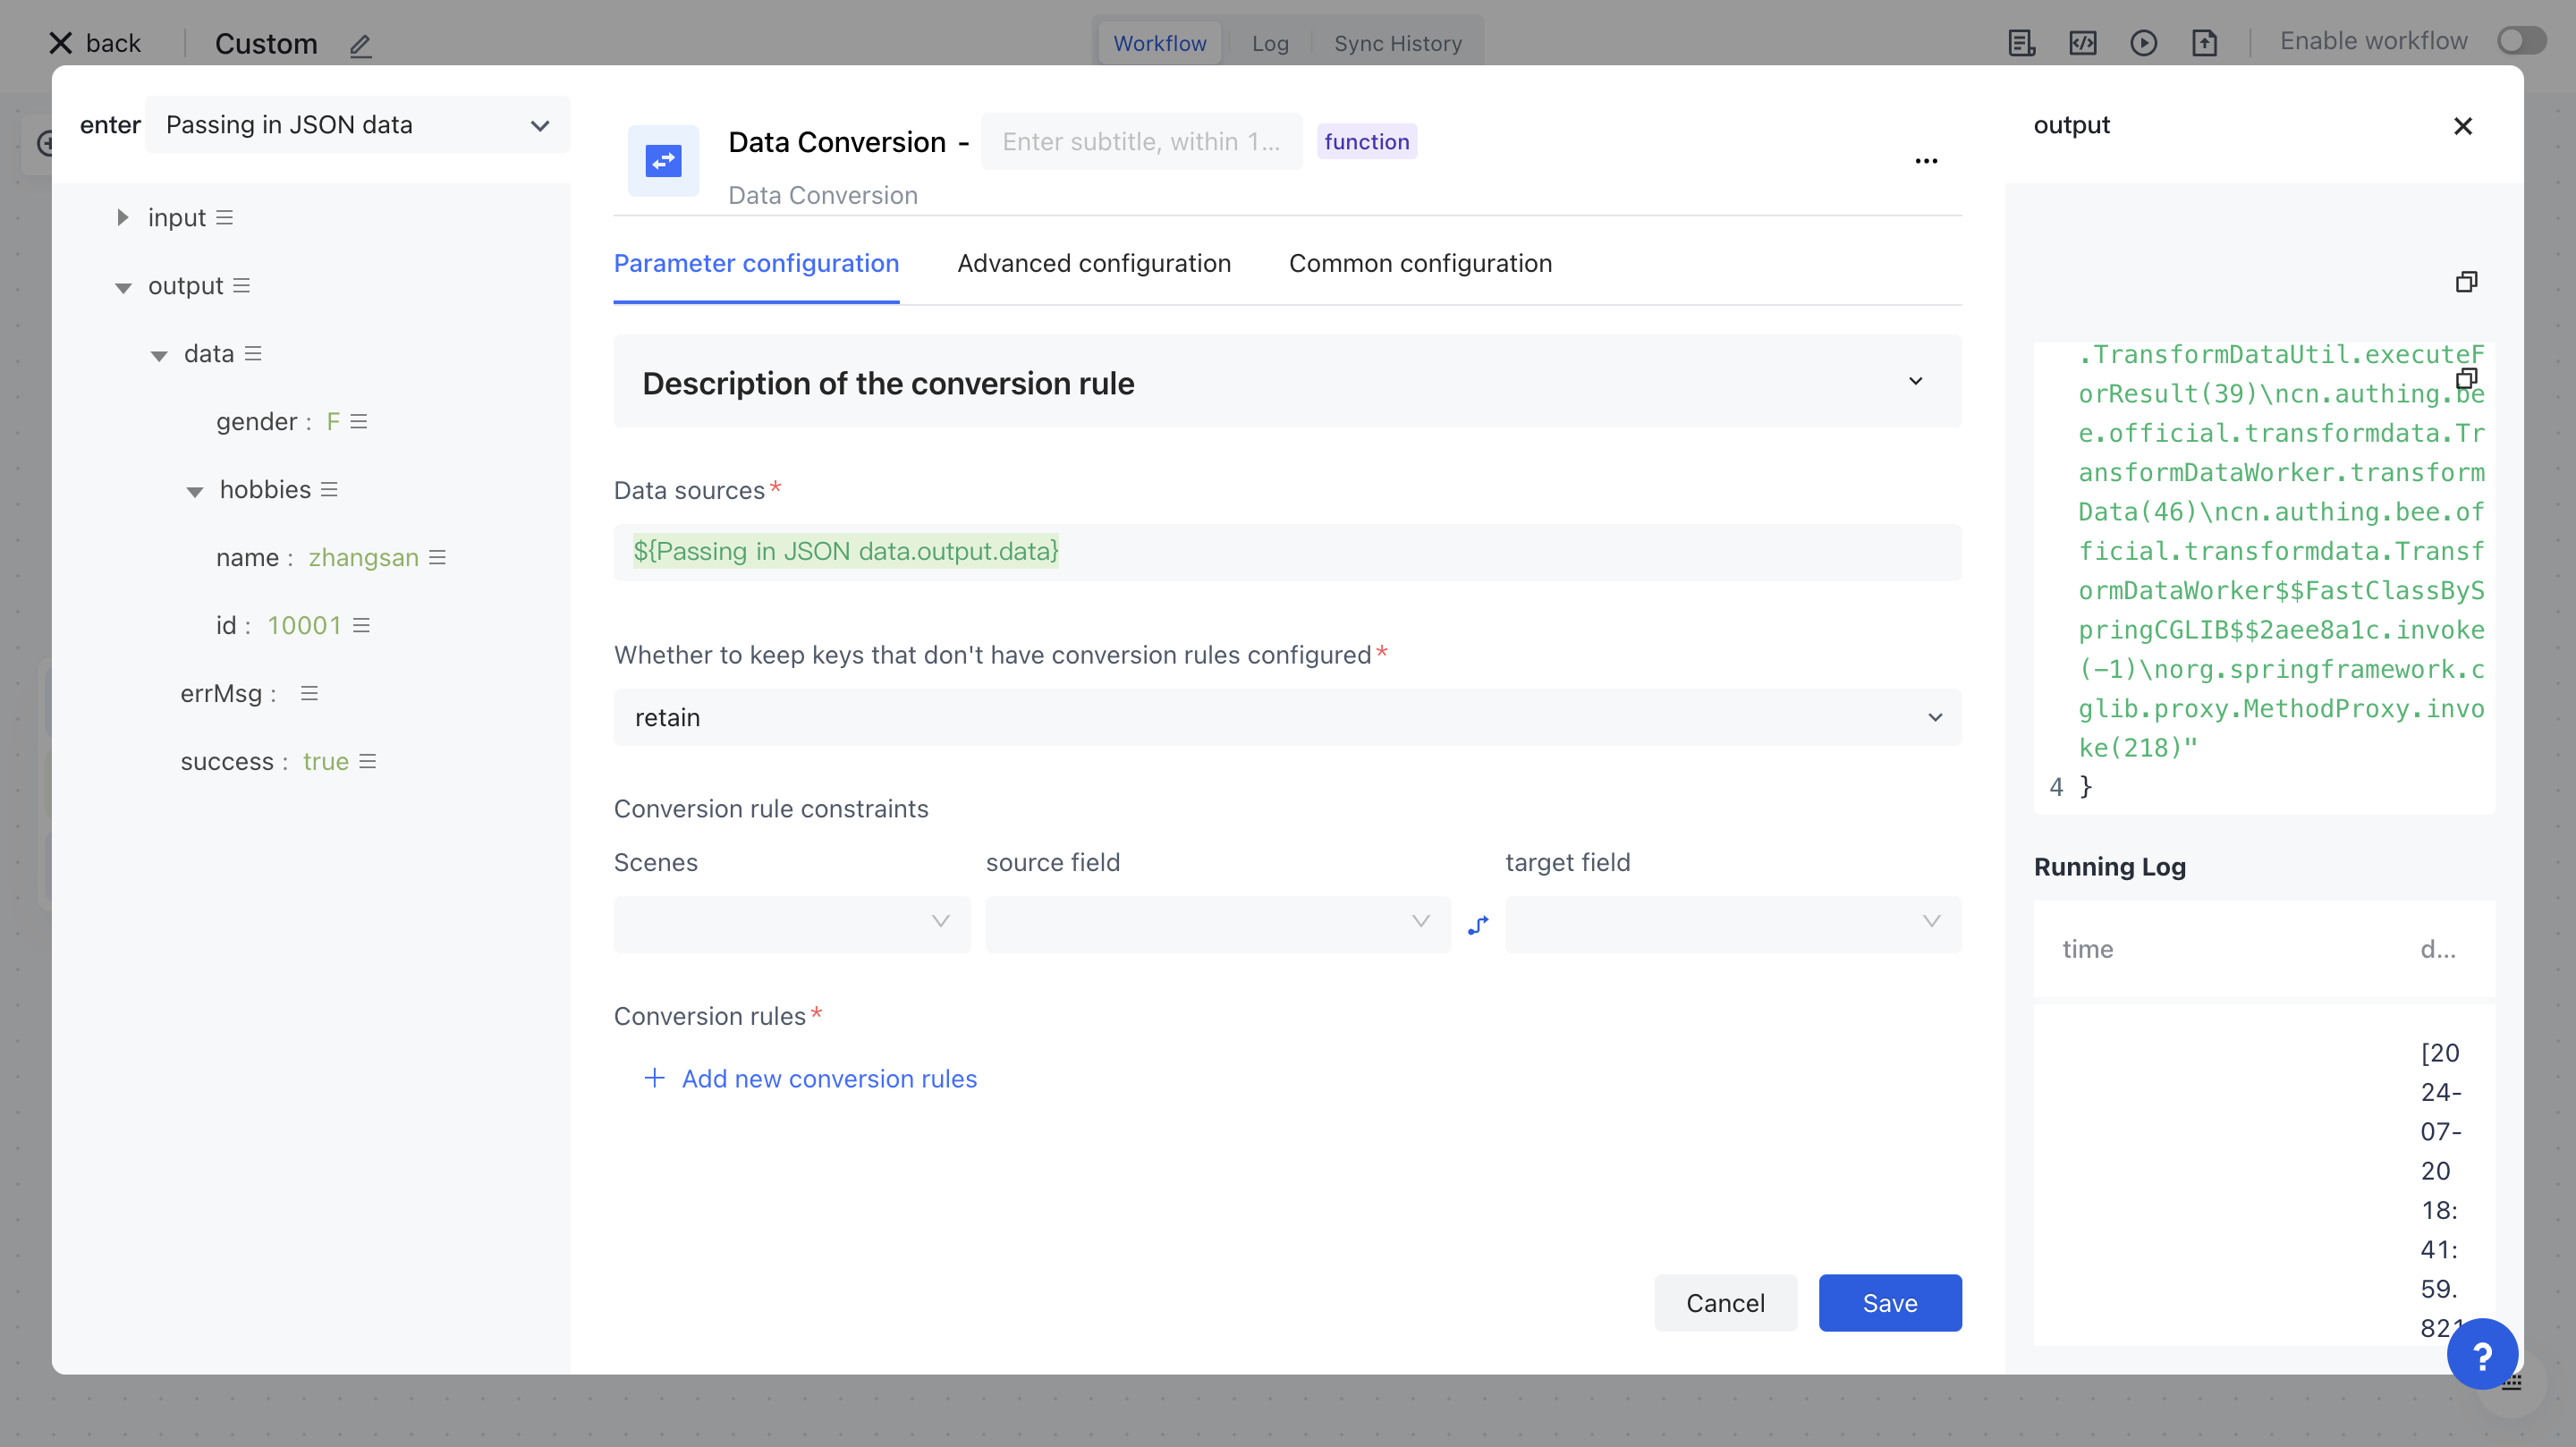2576x1447 pixels.
Task: Open the three-dot more options menu
Action: 1926,160
